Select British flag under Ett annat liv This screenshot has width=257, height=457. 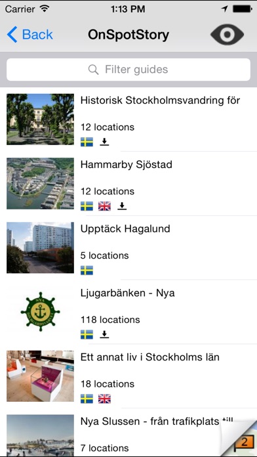point(104,399)
